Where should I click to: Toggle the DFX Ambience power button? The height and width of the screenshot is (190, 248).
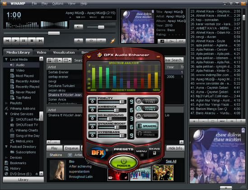coord(92,109)
